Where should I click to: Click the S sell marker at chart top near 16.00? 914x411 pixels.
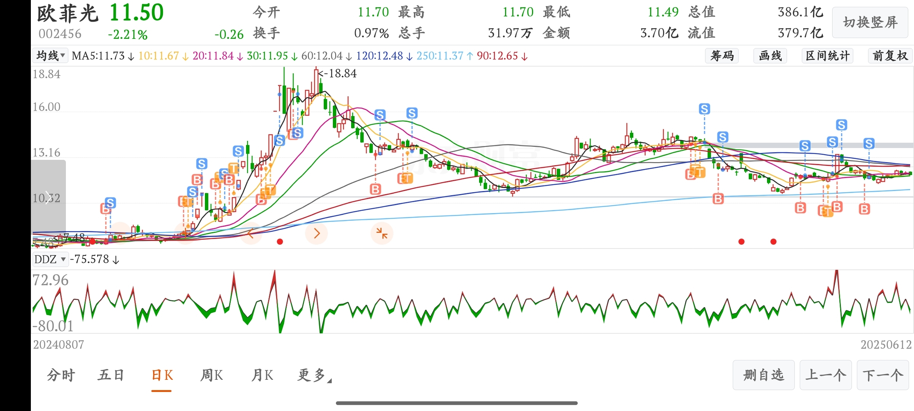705,109
